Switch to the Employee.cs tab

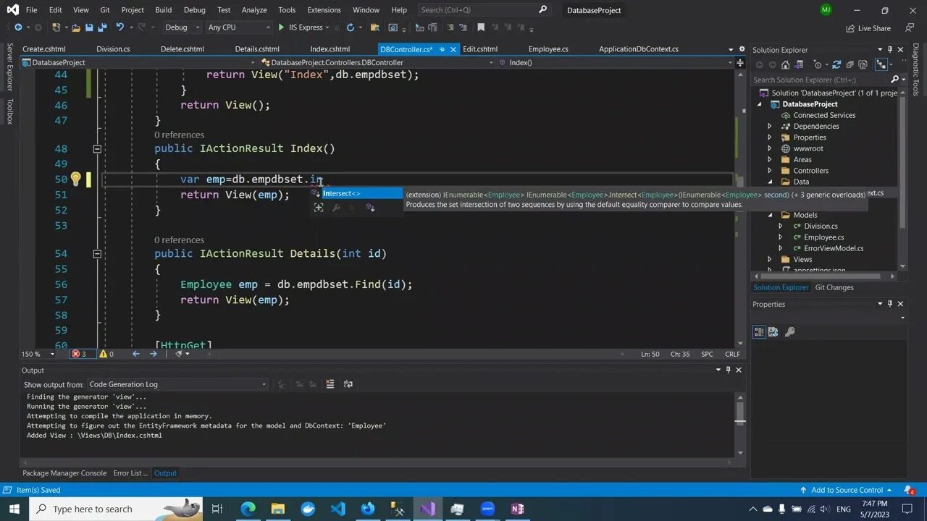(x=548, y=49)
